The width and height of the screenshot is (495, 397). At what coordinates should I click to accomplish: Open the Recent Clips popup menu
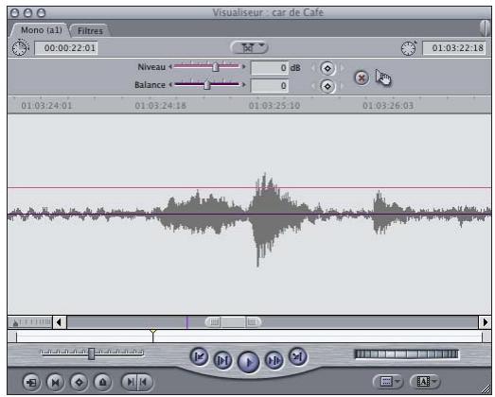[x=388, y=382]
